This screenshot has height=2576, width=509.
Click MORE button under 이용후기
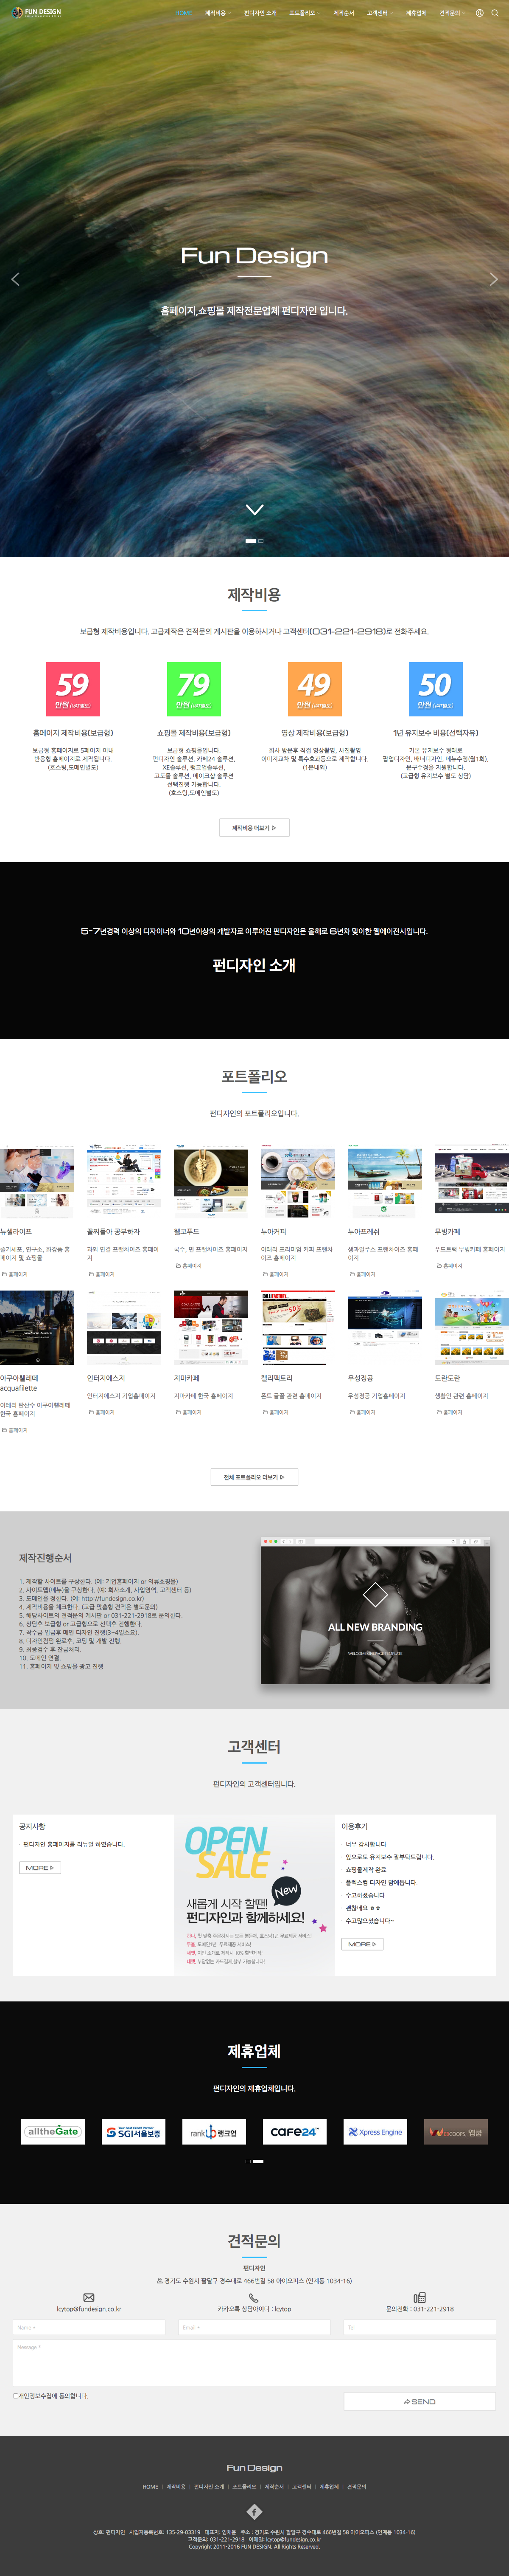coord(362,1944)
